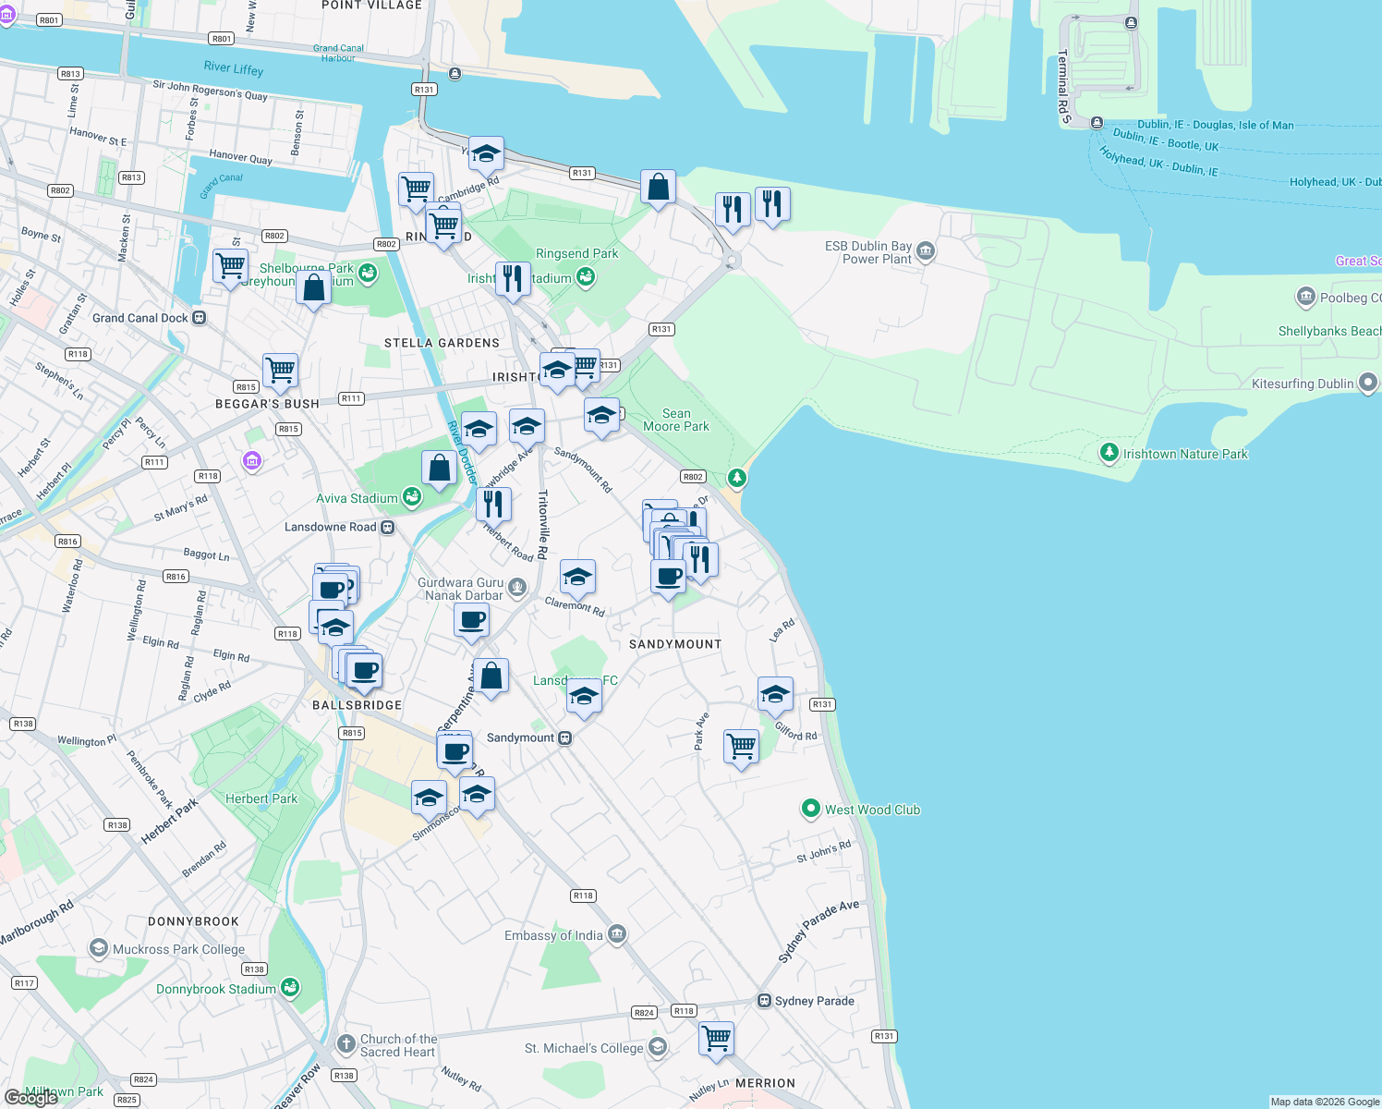Select school marker above Gilford Rd
The width and height of the screenshot is (1382, 1109).
pyautogui.click(x=775, y=694)
